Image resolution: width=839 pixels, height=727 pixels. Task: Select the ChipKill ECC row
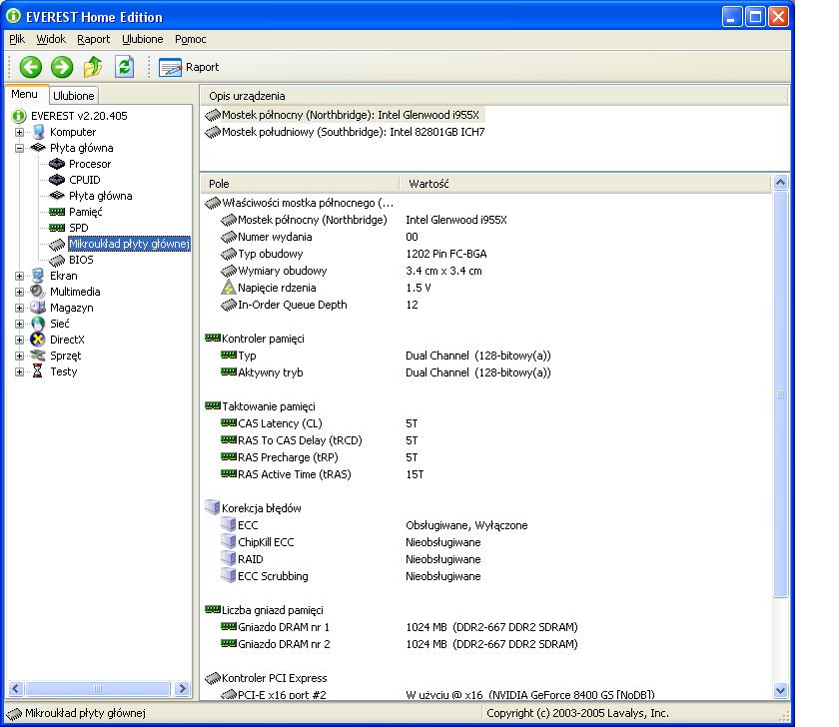pos(487,542)
